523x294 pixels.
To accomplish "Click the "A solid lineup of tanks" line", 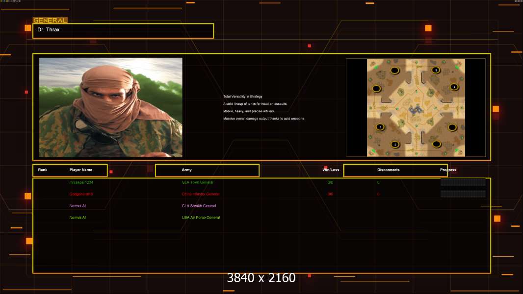I will pyautogui.click(x=255, y=104).
